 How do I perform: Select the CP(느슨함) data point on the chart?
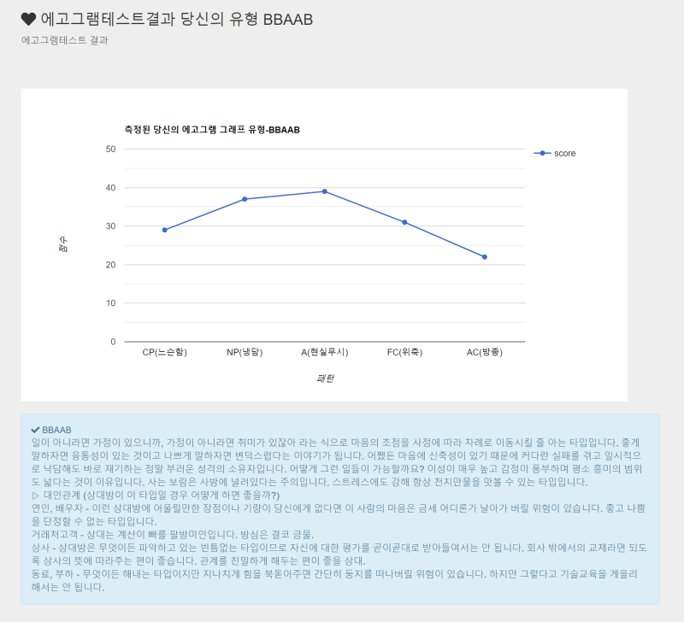pyautogui.click(x=164, y=230)
